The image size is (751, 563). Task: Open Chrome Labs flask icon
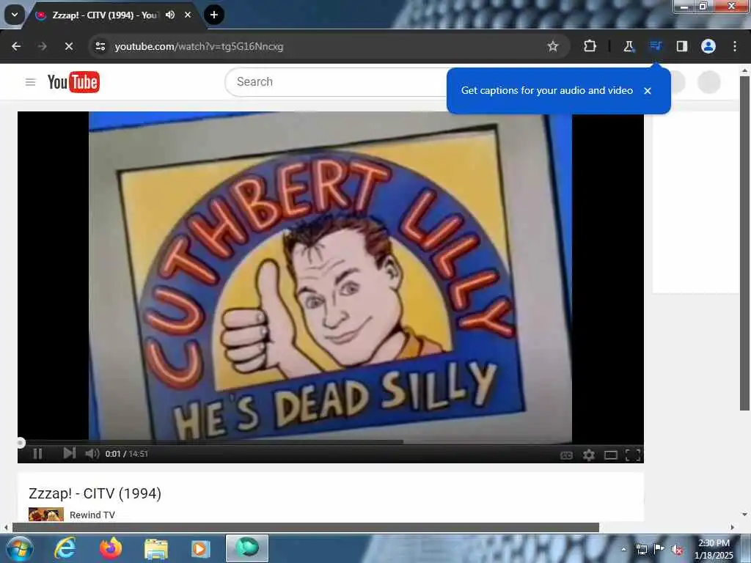click(x=629, y=46)
